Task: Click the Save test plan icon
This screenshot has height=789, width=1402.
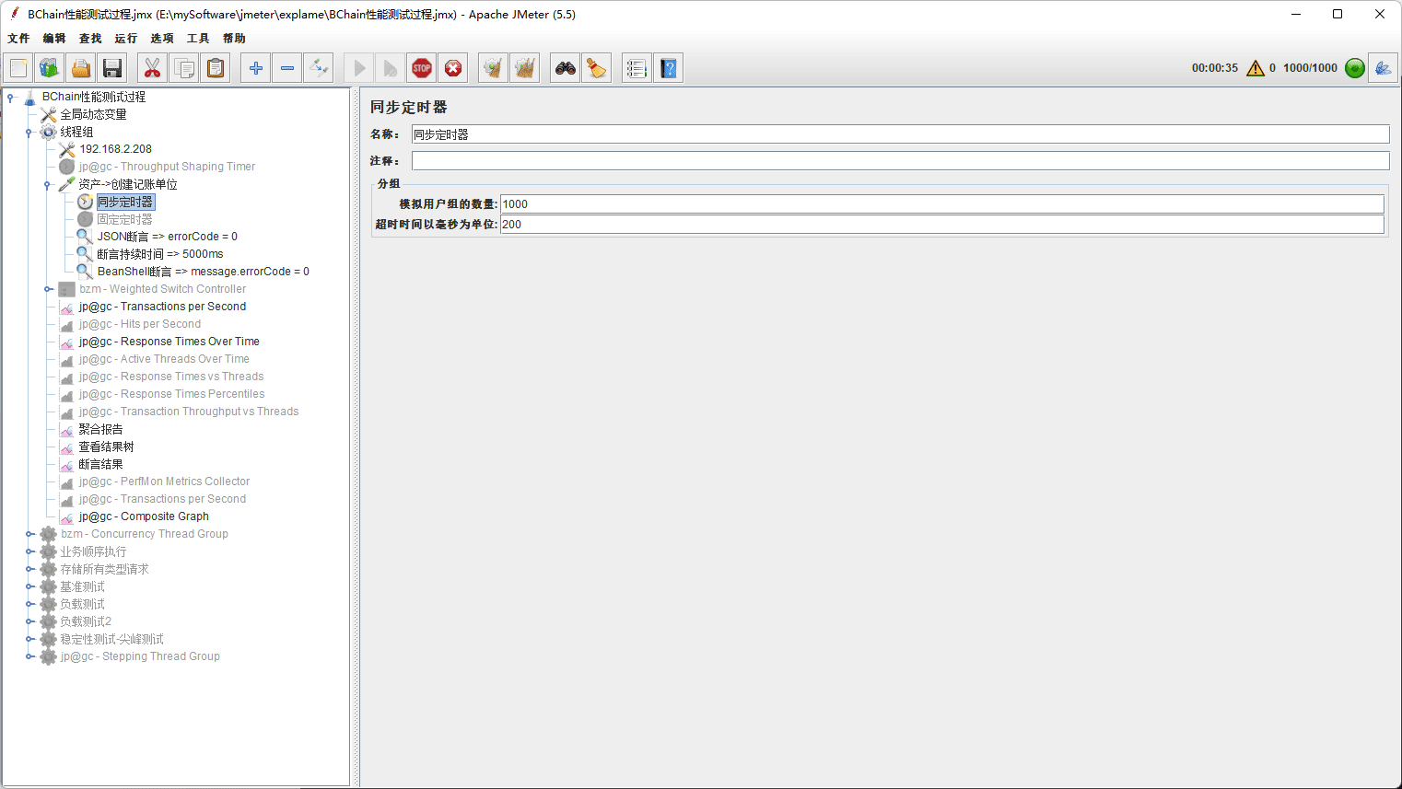Action: point(112,68)
